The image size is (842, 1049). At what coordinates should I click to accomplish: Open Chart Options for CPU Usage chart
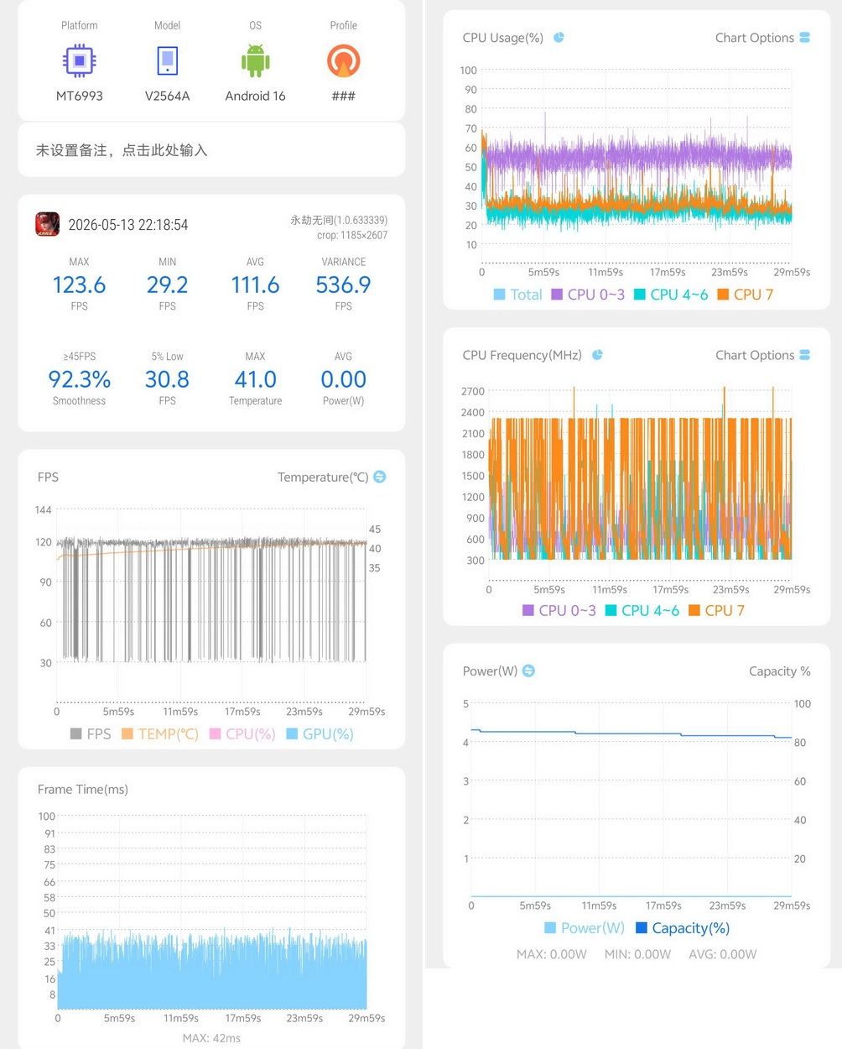pyautogui.click(x=762, y=37)
